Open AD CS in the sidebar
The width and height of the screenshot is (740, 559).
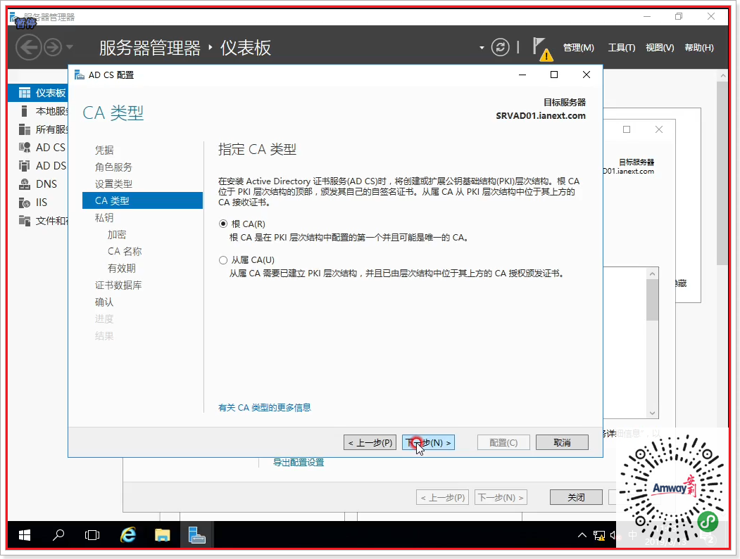(38, 148)
